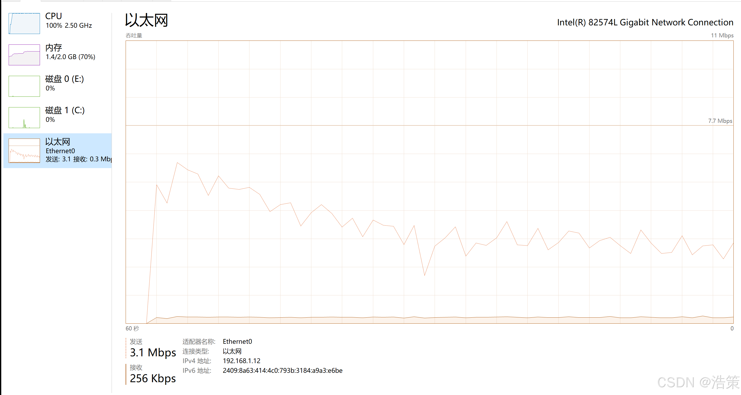Click the purple memory usage thumbnail
The image size is (741, 395).
[24, 55]
